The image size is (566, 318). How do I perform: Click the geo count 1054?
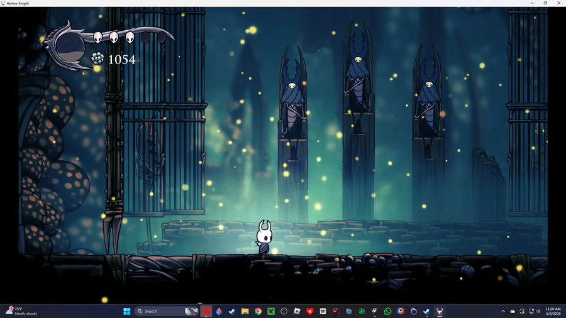[121, 60]
